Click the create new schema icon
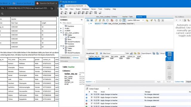The width and height of the screenshot is (191, 107). pyautogui.click(x=75, y=13)
